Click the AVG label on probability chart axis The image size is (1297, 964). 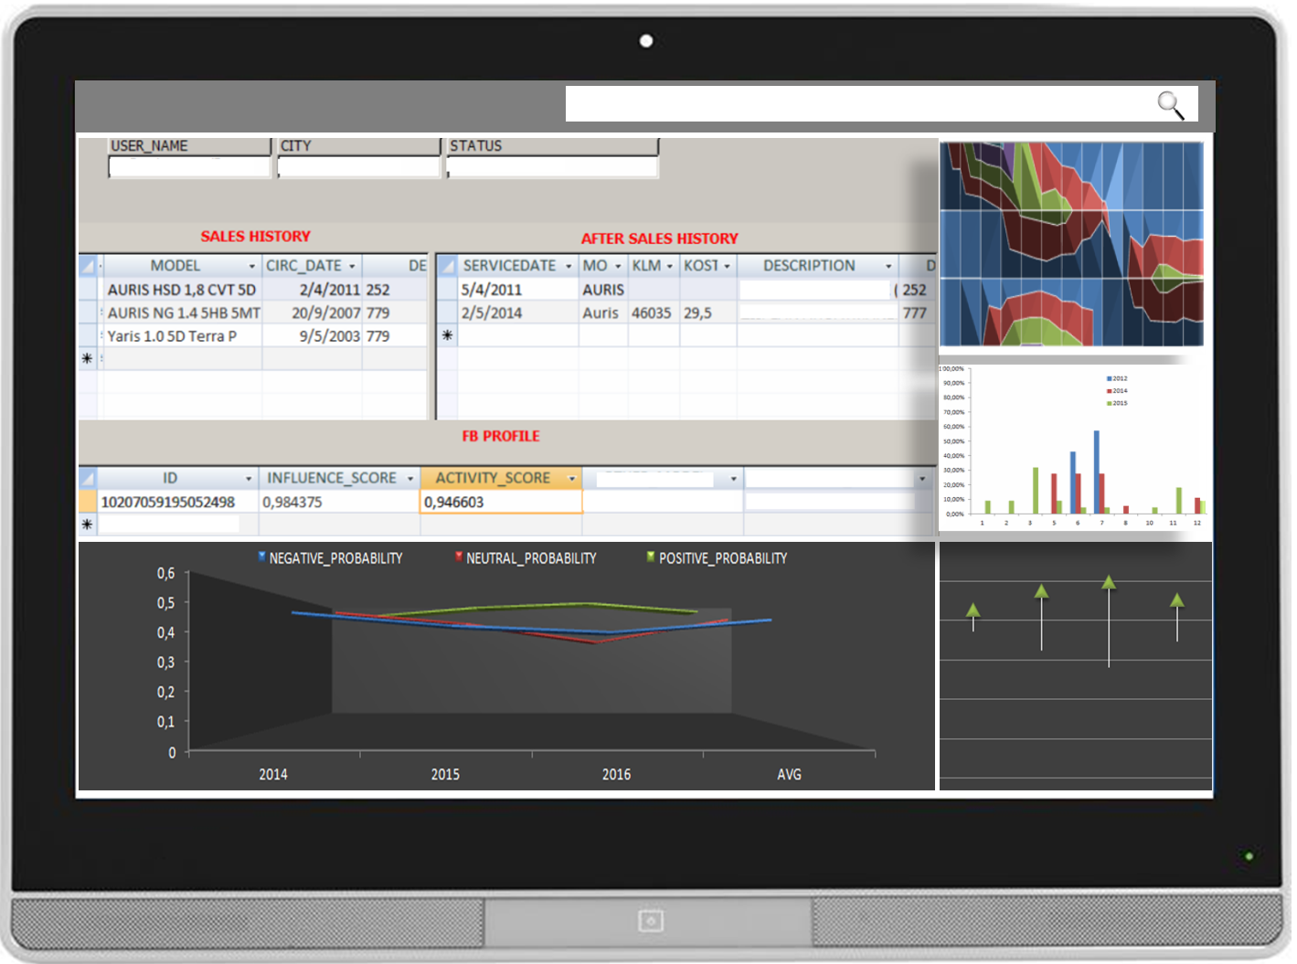click(x=789, y=775)
